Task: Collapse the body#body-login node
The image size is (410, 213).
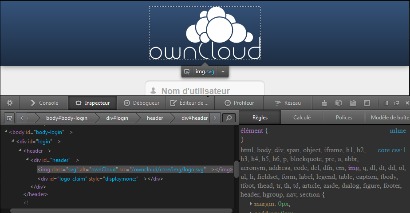Action: click(6, 131)
